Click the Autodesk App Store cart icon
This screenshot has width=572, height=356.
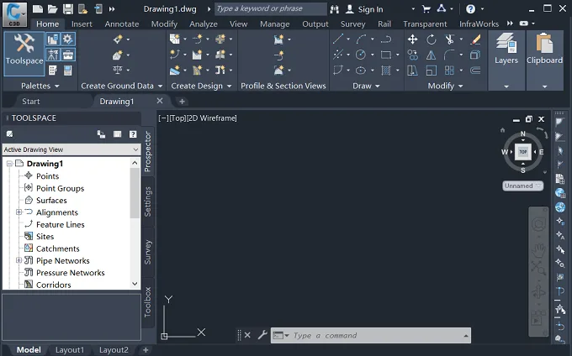[426, 9]
